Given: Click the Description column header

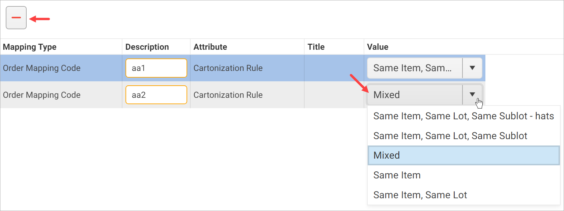Looking at the screenshot, I should pyautogui.click(x=147, y=47).
